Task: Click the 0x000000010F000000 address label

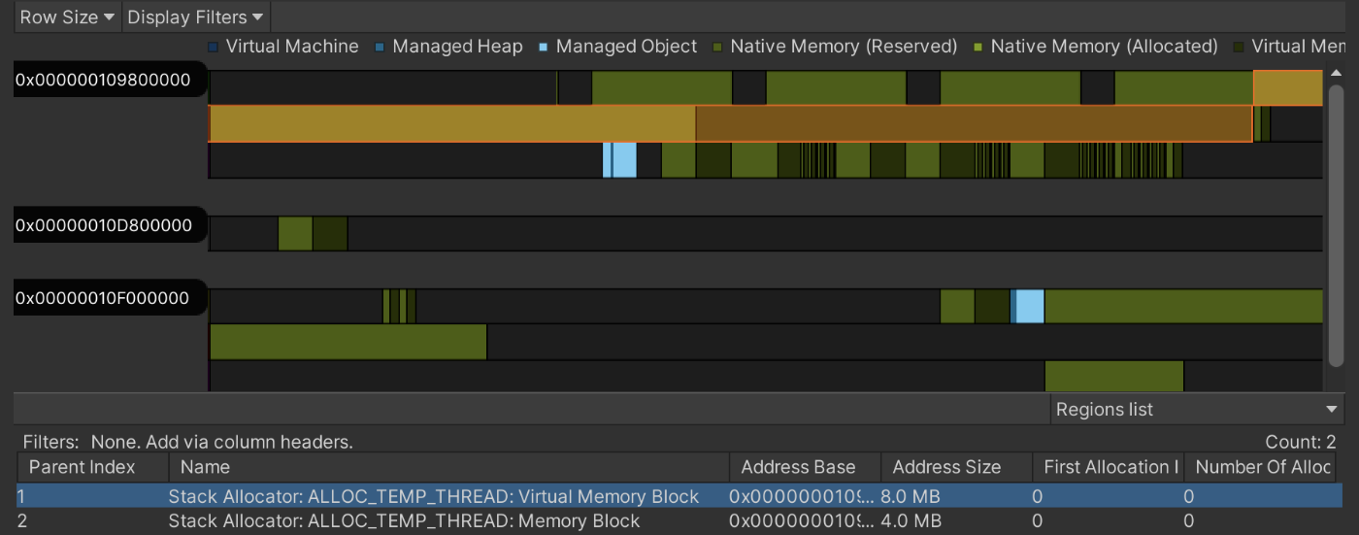Action: (103, 298)
